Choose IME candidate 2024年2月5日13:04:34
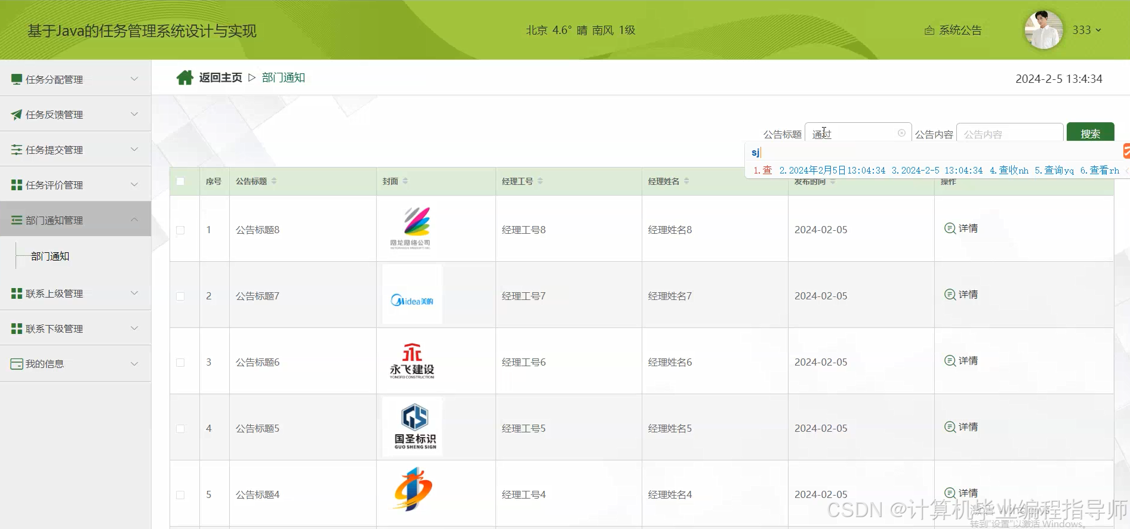Image resolution: width=1130 pixels, height=529 pixels. pos(833,171)
